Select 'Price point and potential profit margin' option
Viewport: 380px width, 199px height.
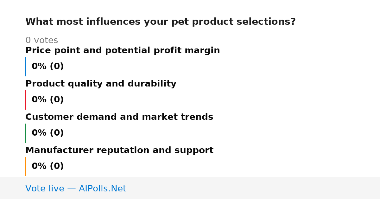123,51
